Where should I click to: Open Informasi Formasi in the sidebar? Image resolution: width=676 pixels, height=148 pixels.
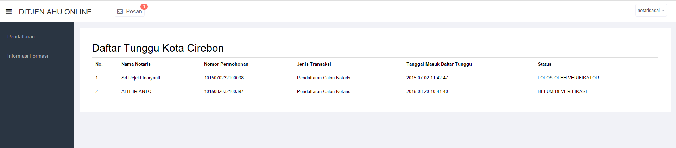click(x=28, y=56)
